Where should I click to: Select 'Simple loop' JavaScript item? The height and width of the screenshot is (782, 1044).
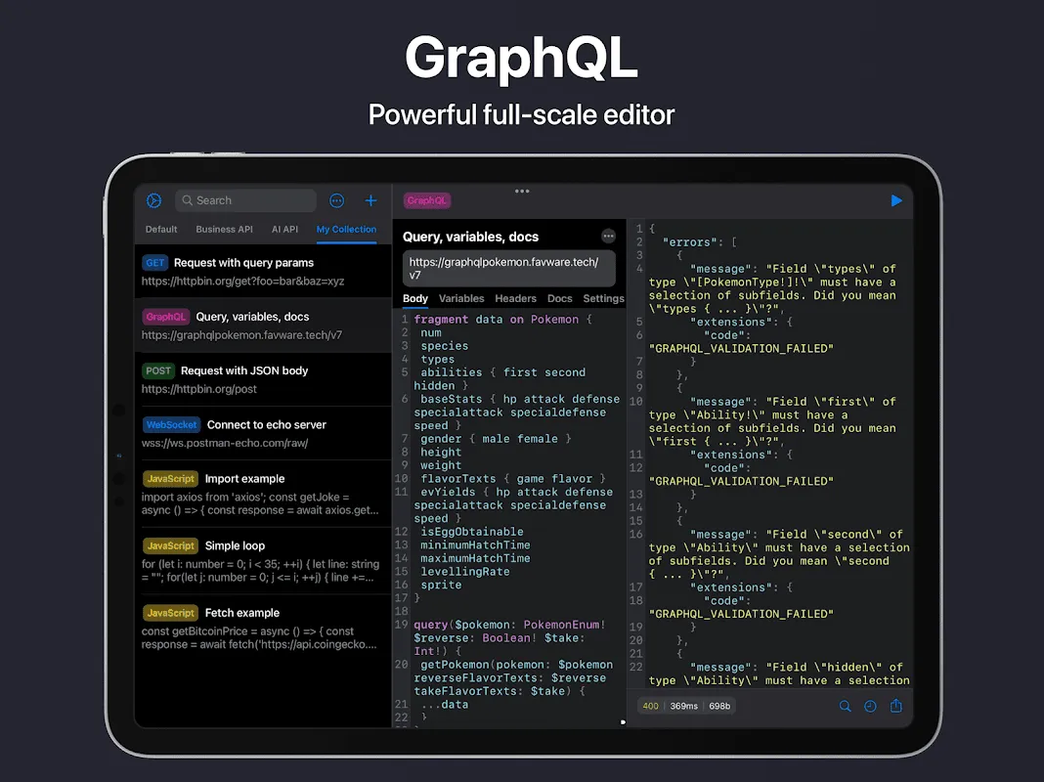tap(263, 561)
